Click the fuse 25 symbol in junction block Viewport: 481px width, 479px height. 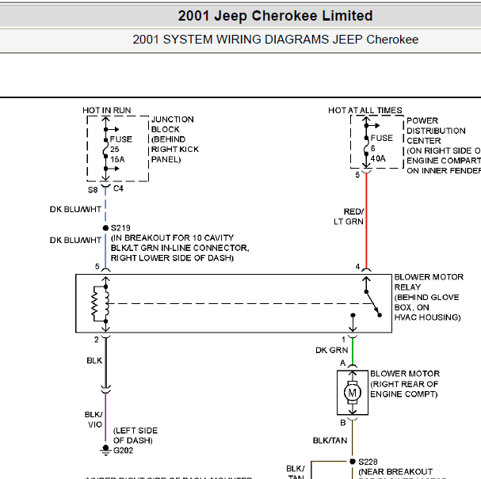pyautogui.click(x=105, y=149)
